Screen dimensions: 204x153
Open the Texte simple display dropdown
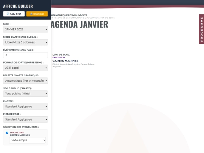pyautogui.click(x=27, y=140)
